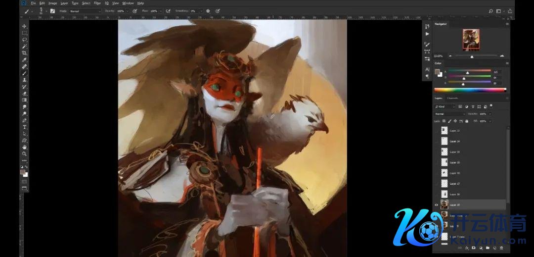Open the layer blend mode dropdown
The height and width of the screenshot is (257, 534).
[449, 114]
